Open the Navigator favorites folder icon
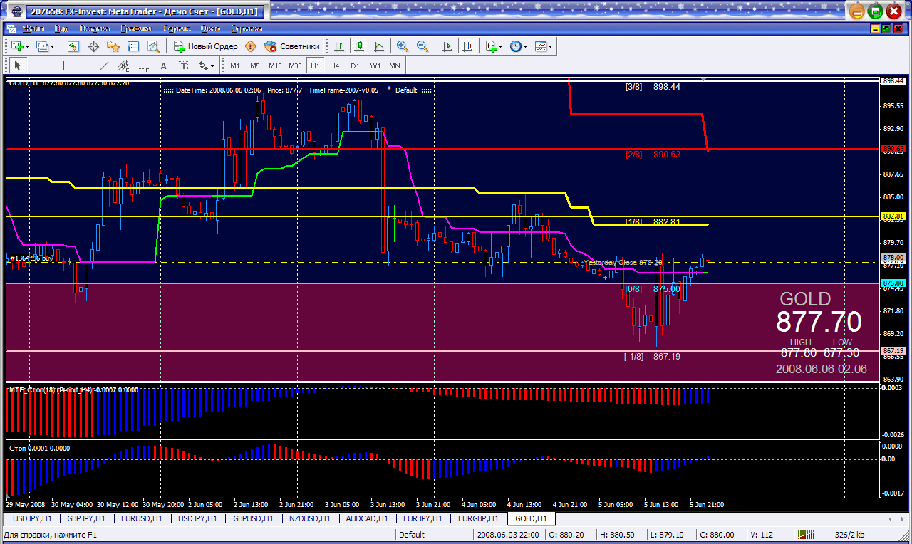The image size is (912, 544). pos(113,46)
